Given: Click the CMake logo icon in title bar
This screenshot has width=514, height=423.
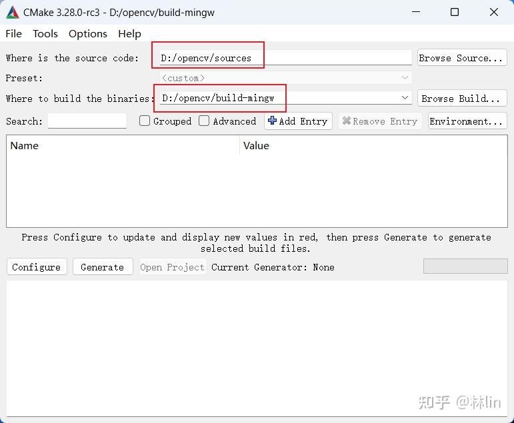Looking at the screenshot, I should pos(13,13).
